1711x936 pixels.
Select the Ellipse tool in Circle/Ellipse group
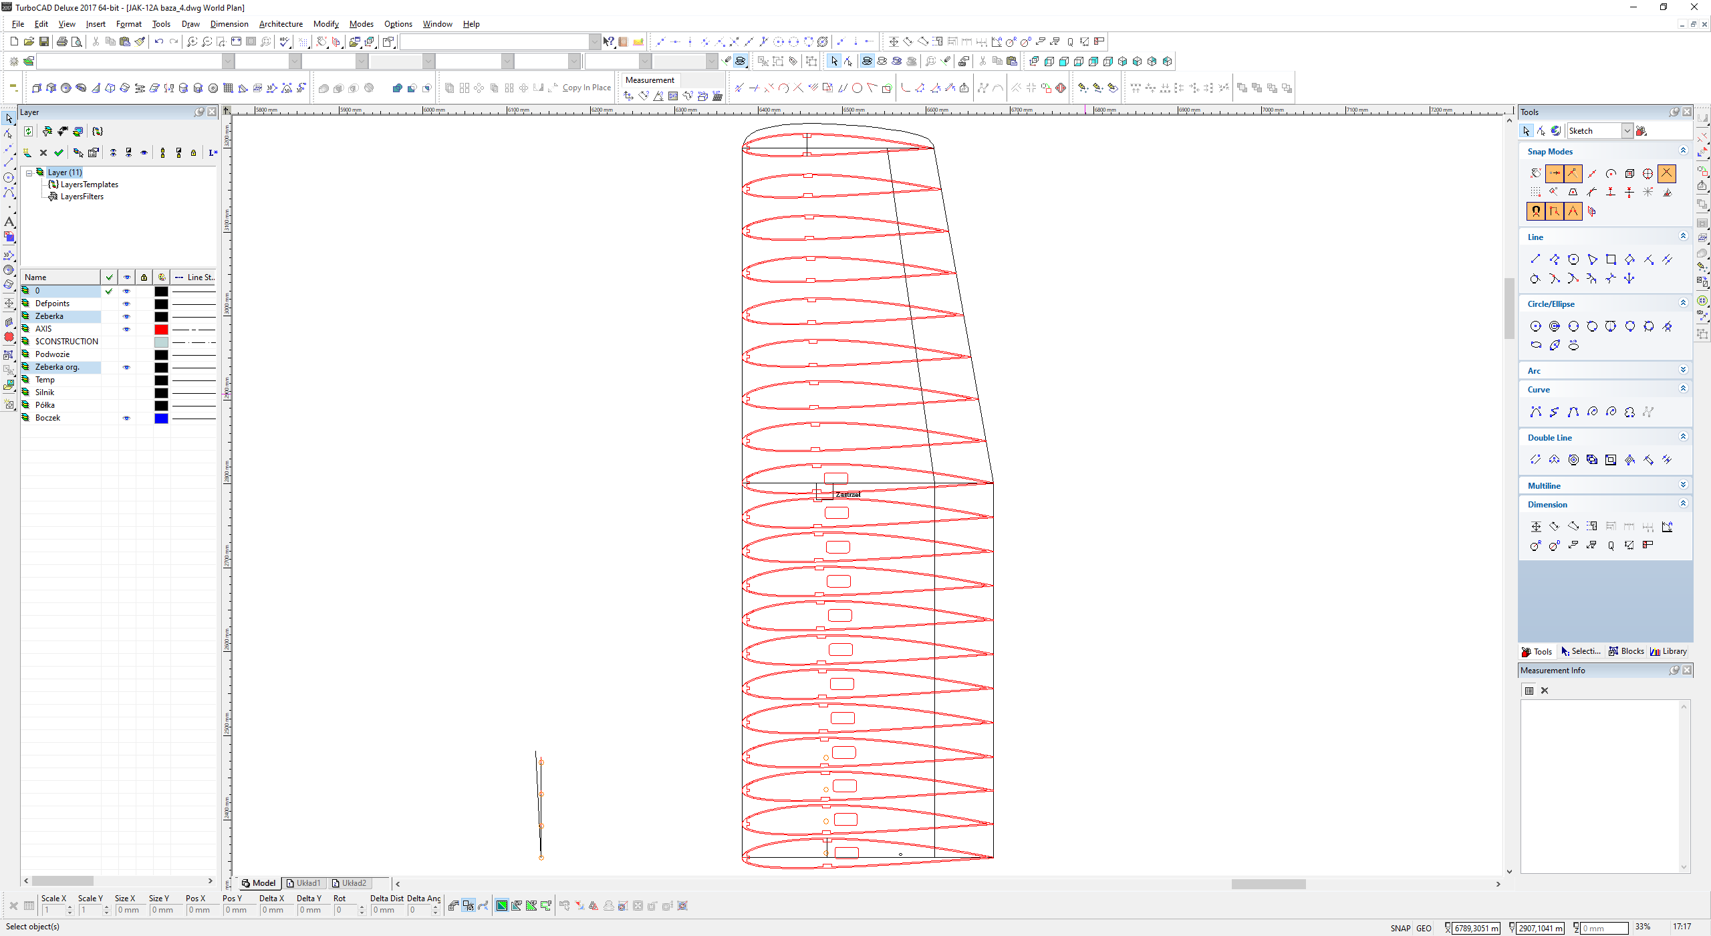tap(1536, 345)
